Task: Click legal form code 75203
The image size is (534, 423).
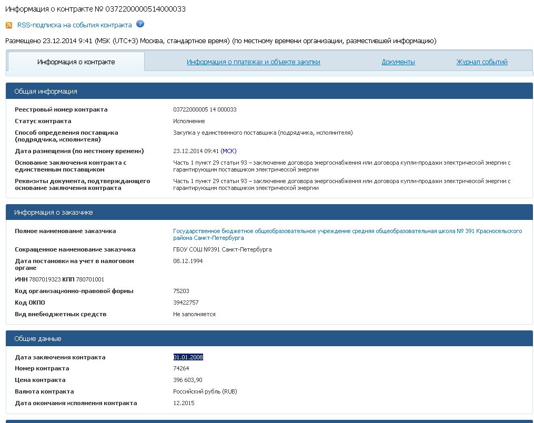Action: pyautogui.click(x=181, y=291)
